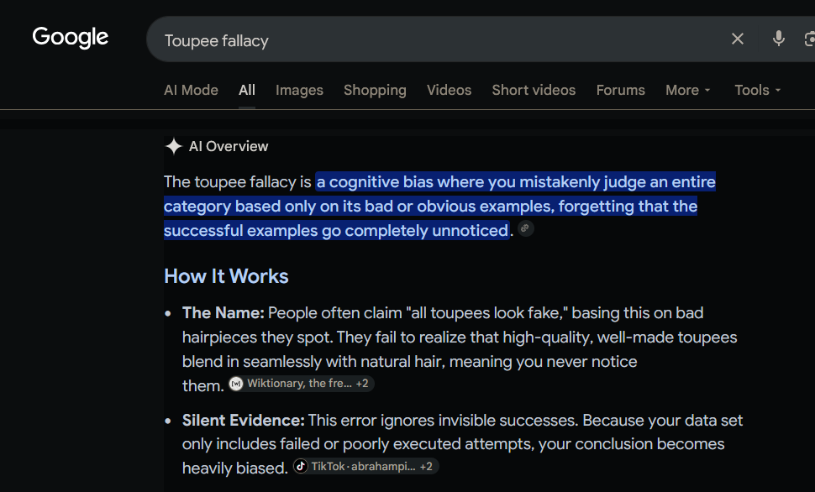Screen dimensions: 815x492
Task: Open the Shopping tab
Action: (375, 91)
